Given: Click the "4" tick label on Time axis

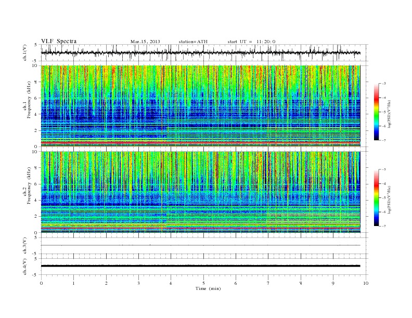Looking at the screenshot, I should 171,283.
